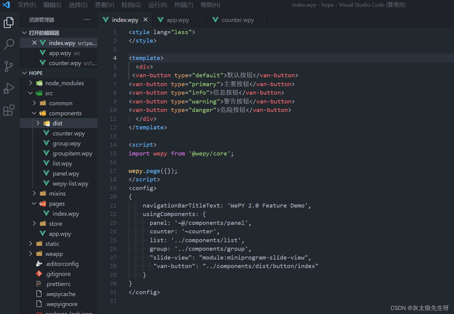Open group.wpy in explorer tree

(x=66, y=143)
